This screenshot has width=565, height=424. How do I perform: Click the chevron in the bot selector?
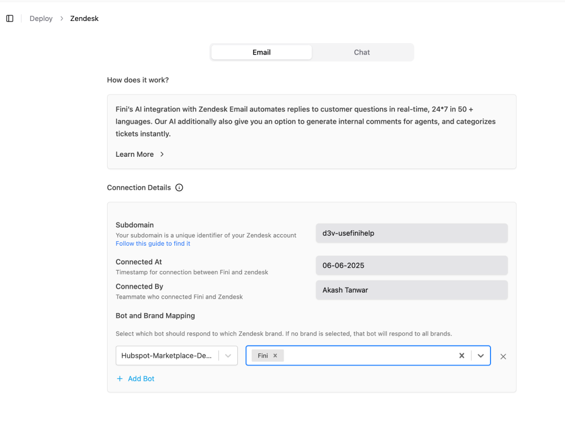228,356
